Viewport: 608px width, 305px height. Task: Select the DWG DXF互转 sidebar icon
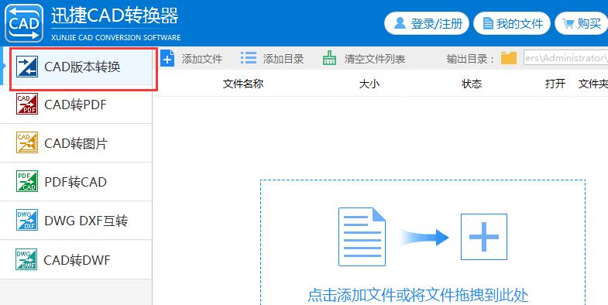click(27, 220)
